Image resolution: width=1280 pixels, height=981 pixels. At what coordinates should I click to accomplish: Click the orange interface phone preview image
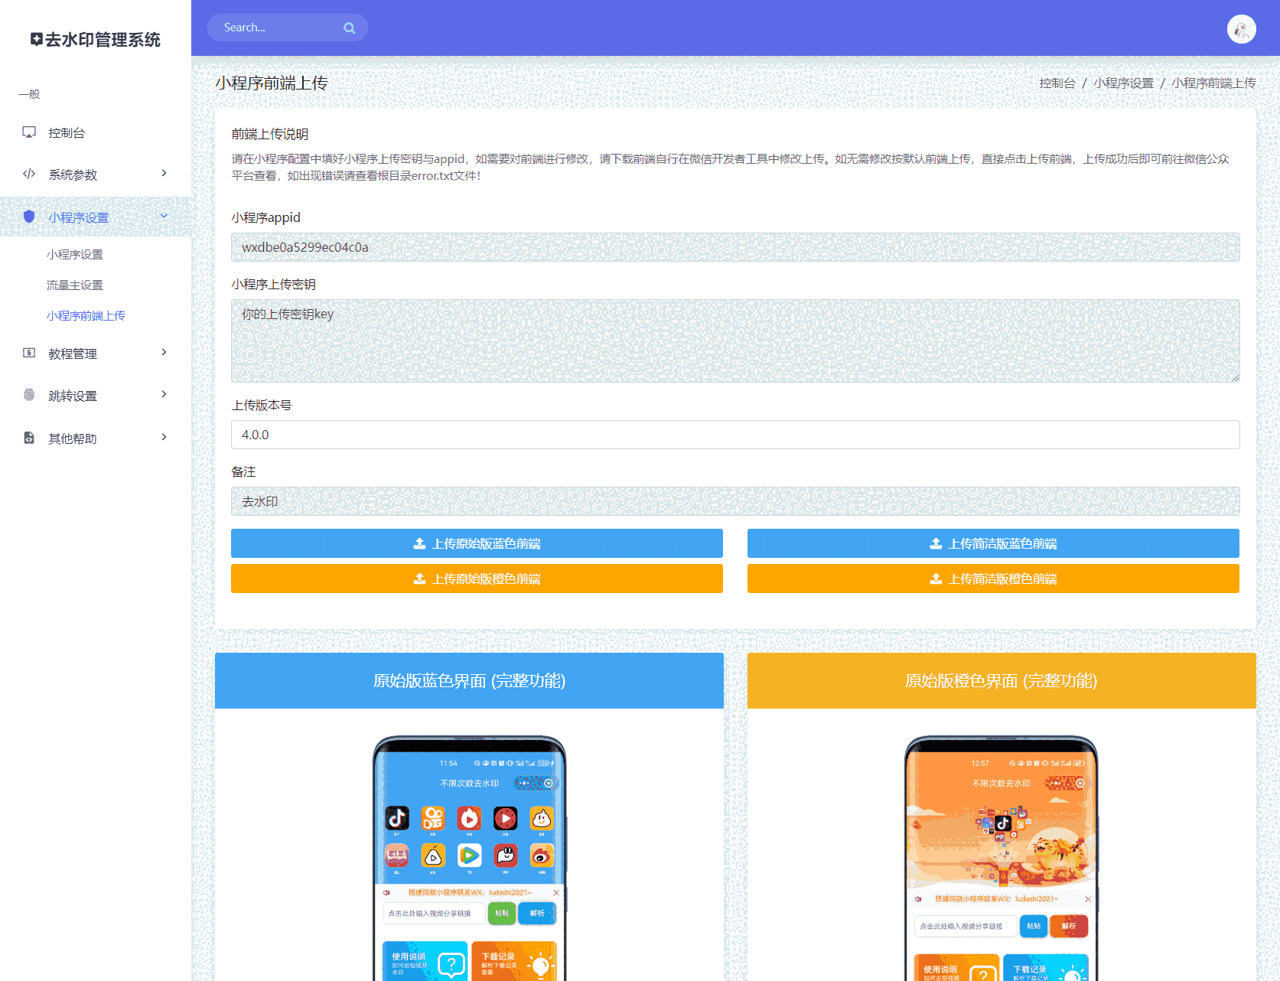pyautogui.click(x=1001, y=858)
